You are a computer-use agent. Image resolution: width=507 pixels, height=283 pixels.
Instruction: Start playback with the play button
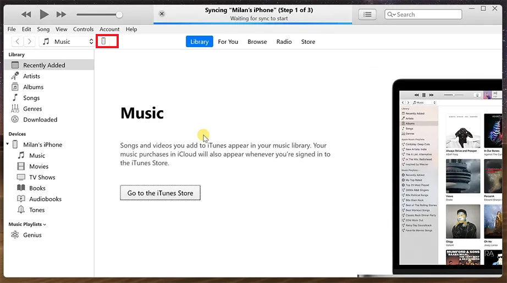(44, 14)
